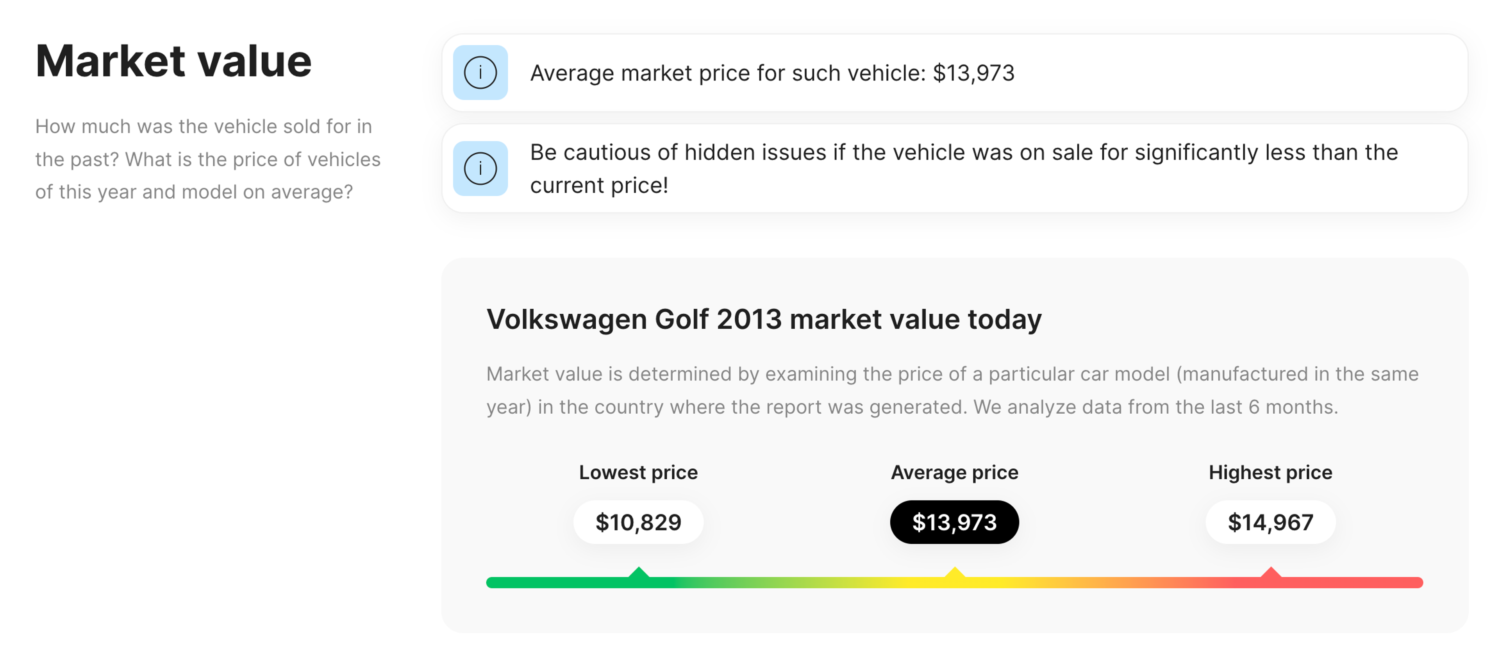Viewport: 1500px width, 661px height.
Task: Click the red highest price marker triangle
Action: tap(1271, 572)
